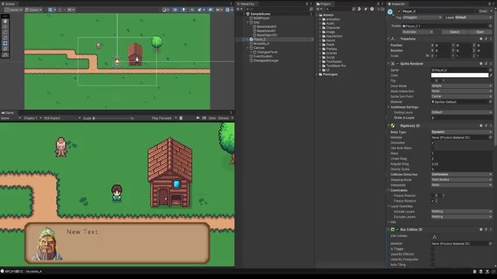Switch to the Project tab

[326, 3]
